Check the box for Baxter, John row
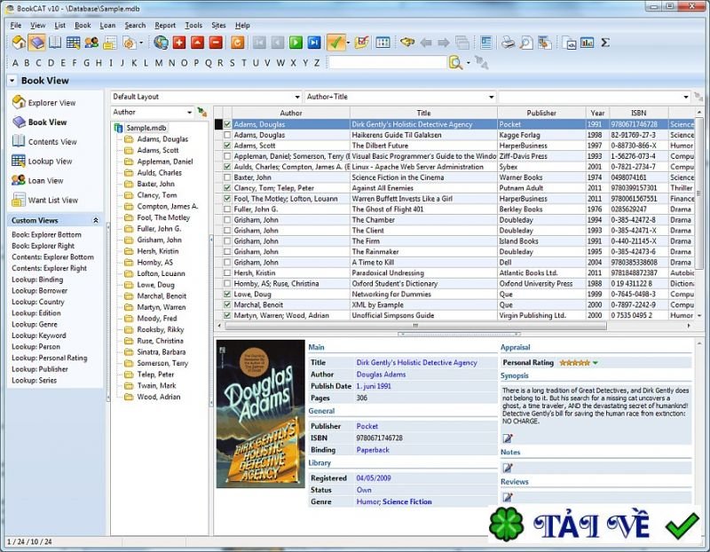 coord(227,177)
